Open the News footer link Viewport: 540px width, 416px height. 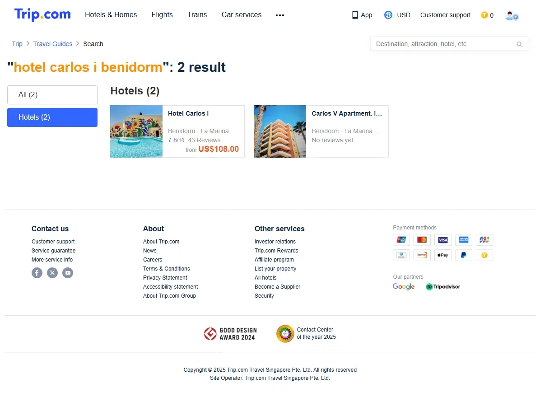point(150,251)
